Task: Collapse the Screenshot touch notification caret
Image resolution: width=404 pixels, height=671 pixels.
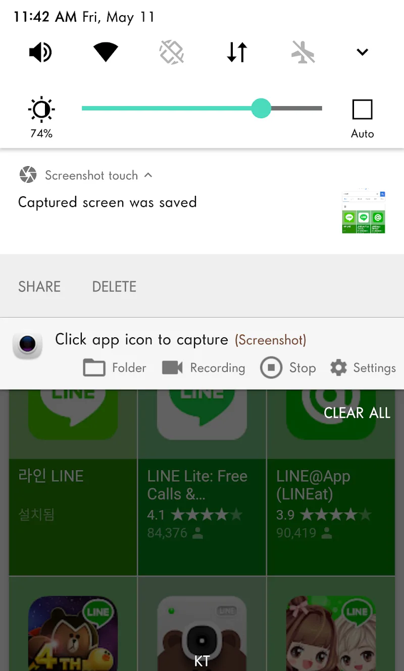Action: pos(148,175)
